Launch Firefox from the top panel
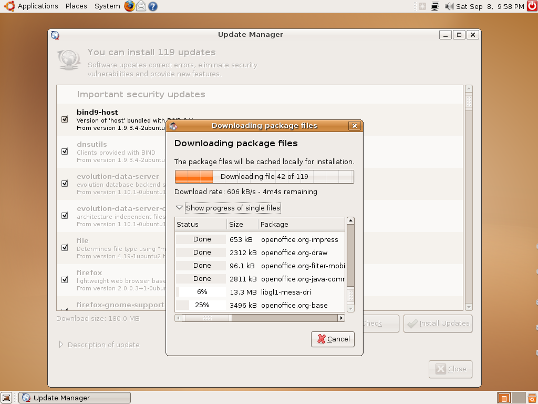Screen dimensions: 538x404 click(x=129, y=6)
